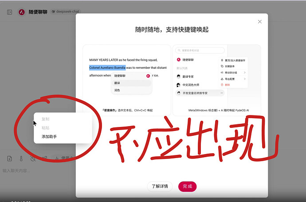Click the 创建副本 copy icon
This screenshot has height=202, width=306.
(x=222, y=66)
